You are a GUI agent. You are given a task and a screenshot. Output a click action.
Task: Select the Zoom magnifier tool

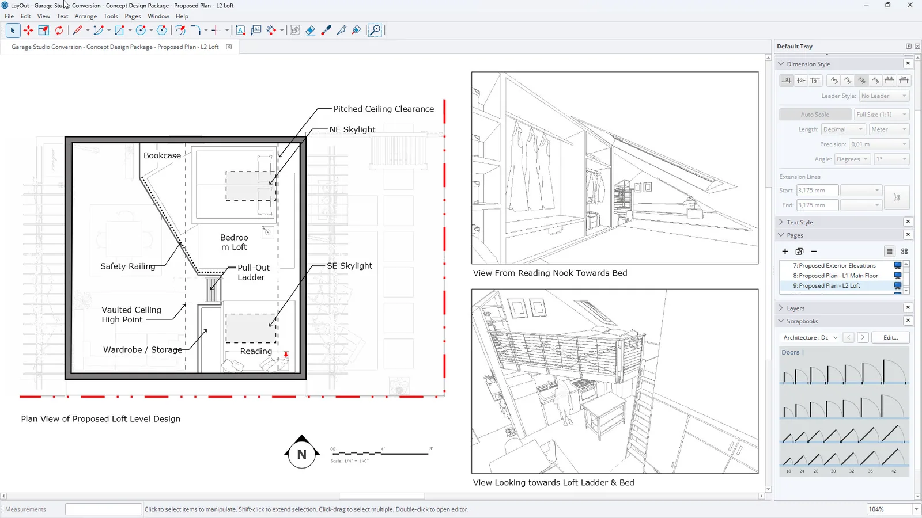click(375, 31)
